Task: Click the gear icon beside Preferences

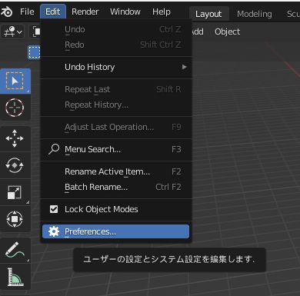Action: point(54,231)
